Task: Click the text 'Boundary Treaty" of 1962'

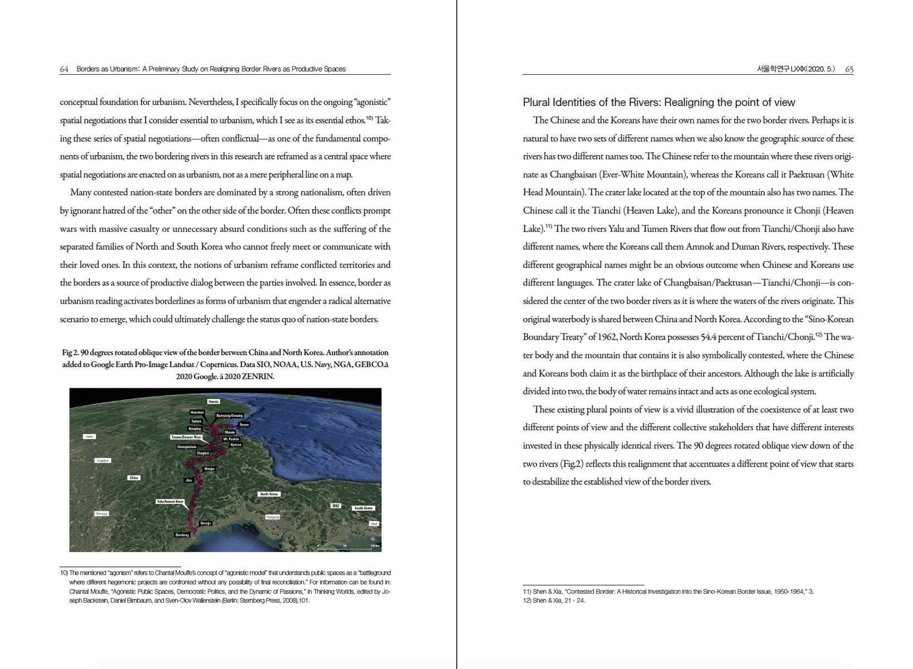Action: [x=569, y=337]
